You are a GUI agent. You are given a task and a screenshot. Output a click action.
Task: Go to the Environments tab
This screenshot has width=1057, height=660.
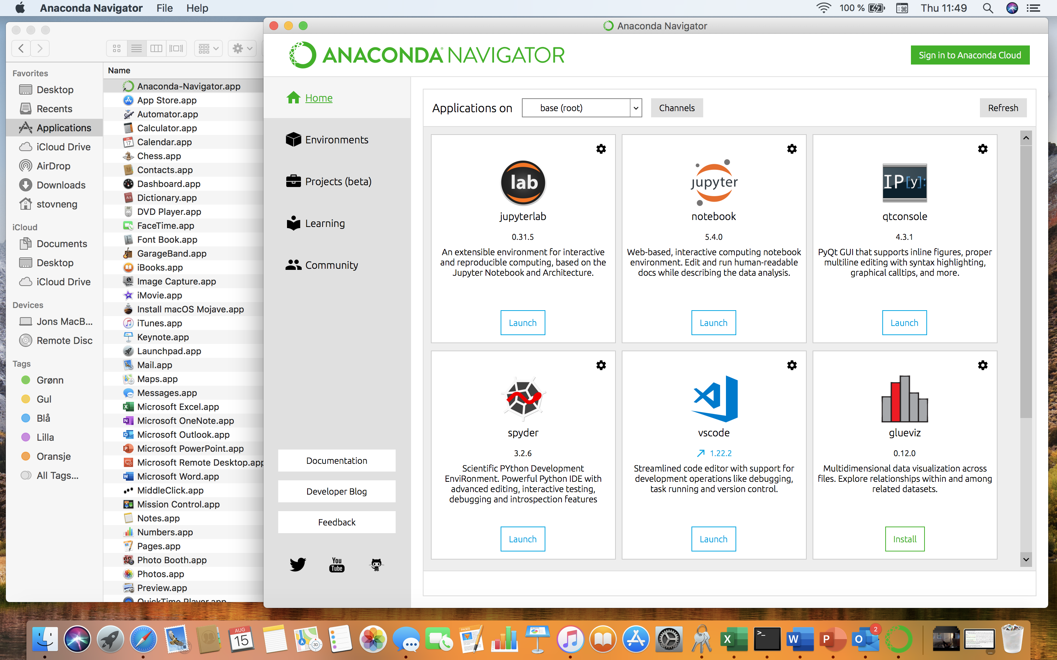(337, 140)
